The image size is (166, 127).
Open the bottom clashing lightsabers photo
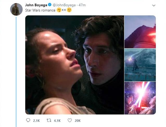click(x=140, y=98)
